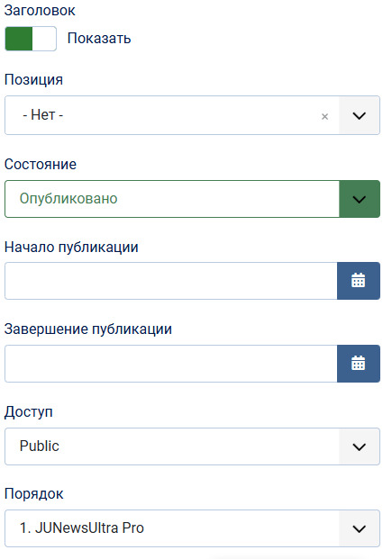Click the chevron arrow of the Порядок select
392x559 pixels.
pos(360,528)
